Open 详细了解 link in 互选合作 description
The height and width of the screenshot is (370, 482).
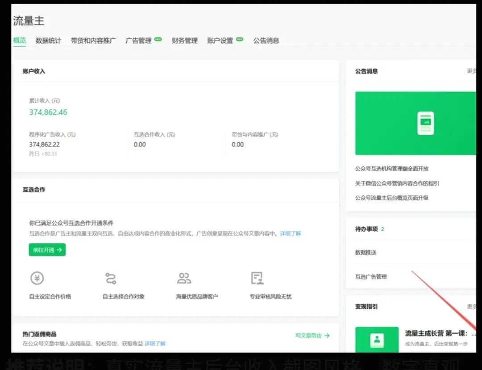290,233
